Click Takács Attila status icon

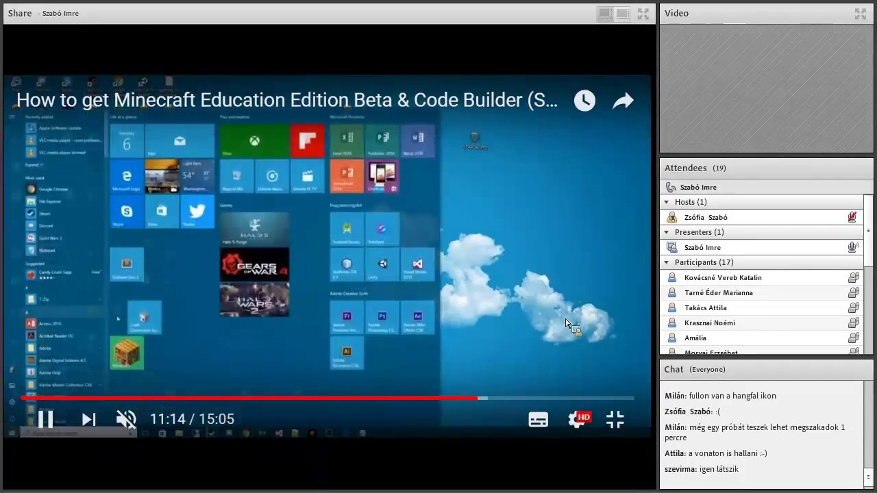pyautogui.click(x=854, y=307)
